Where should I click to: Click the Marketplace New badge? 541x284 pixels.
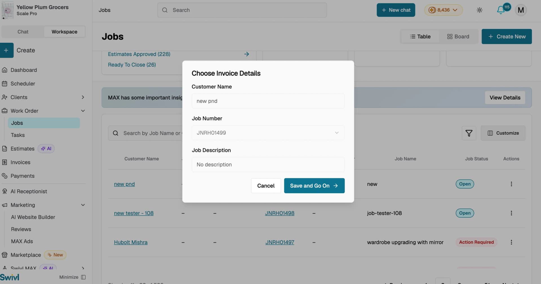click(x=55, y=255)
